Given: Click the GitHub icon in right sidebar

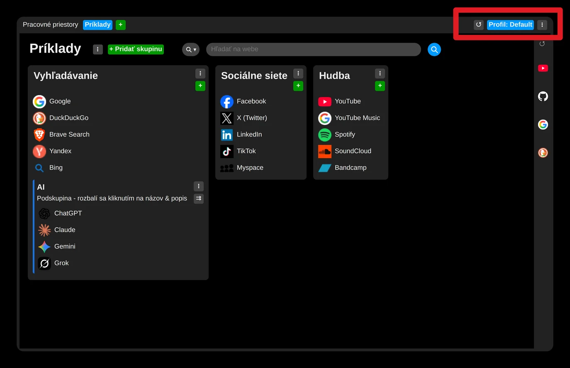Looking at the screenshot, I should pos(543,96).
